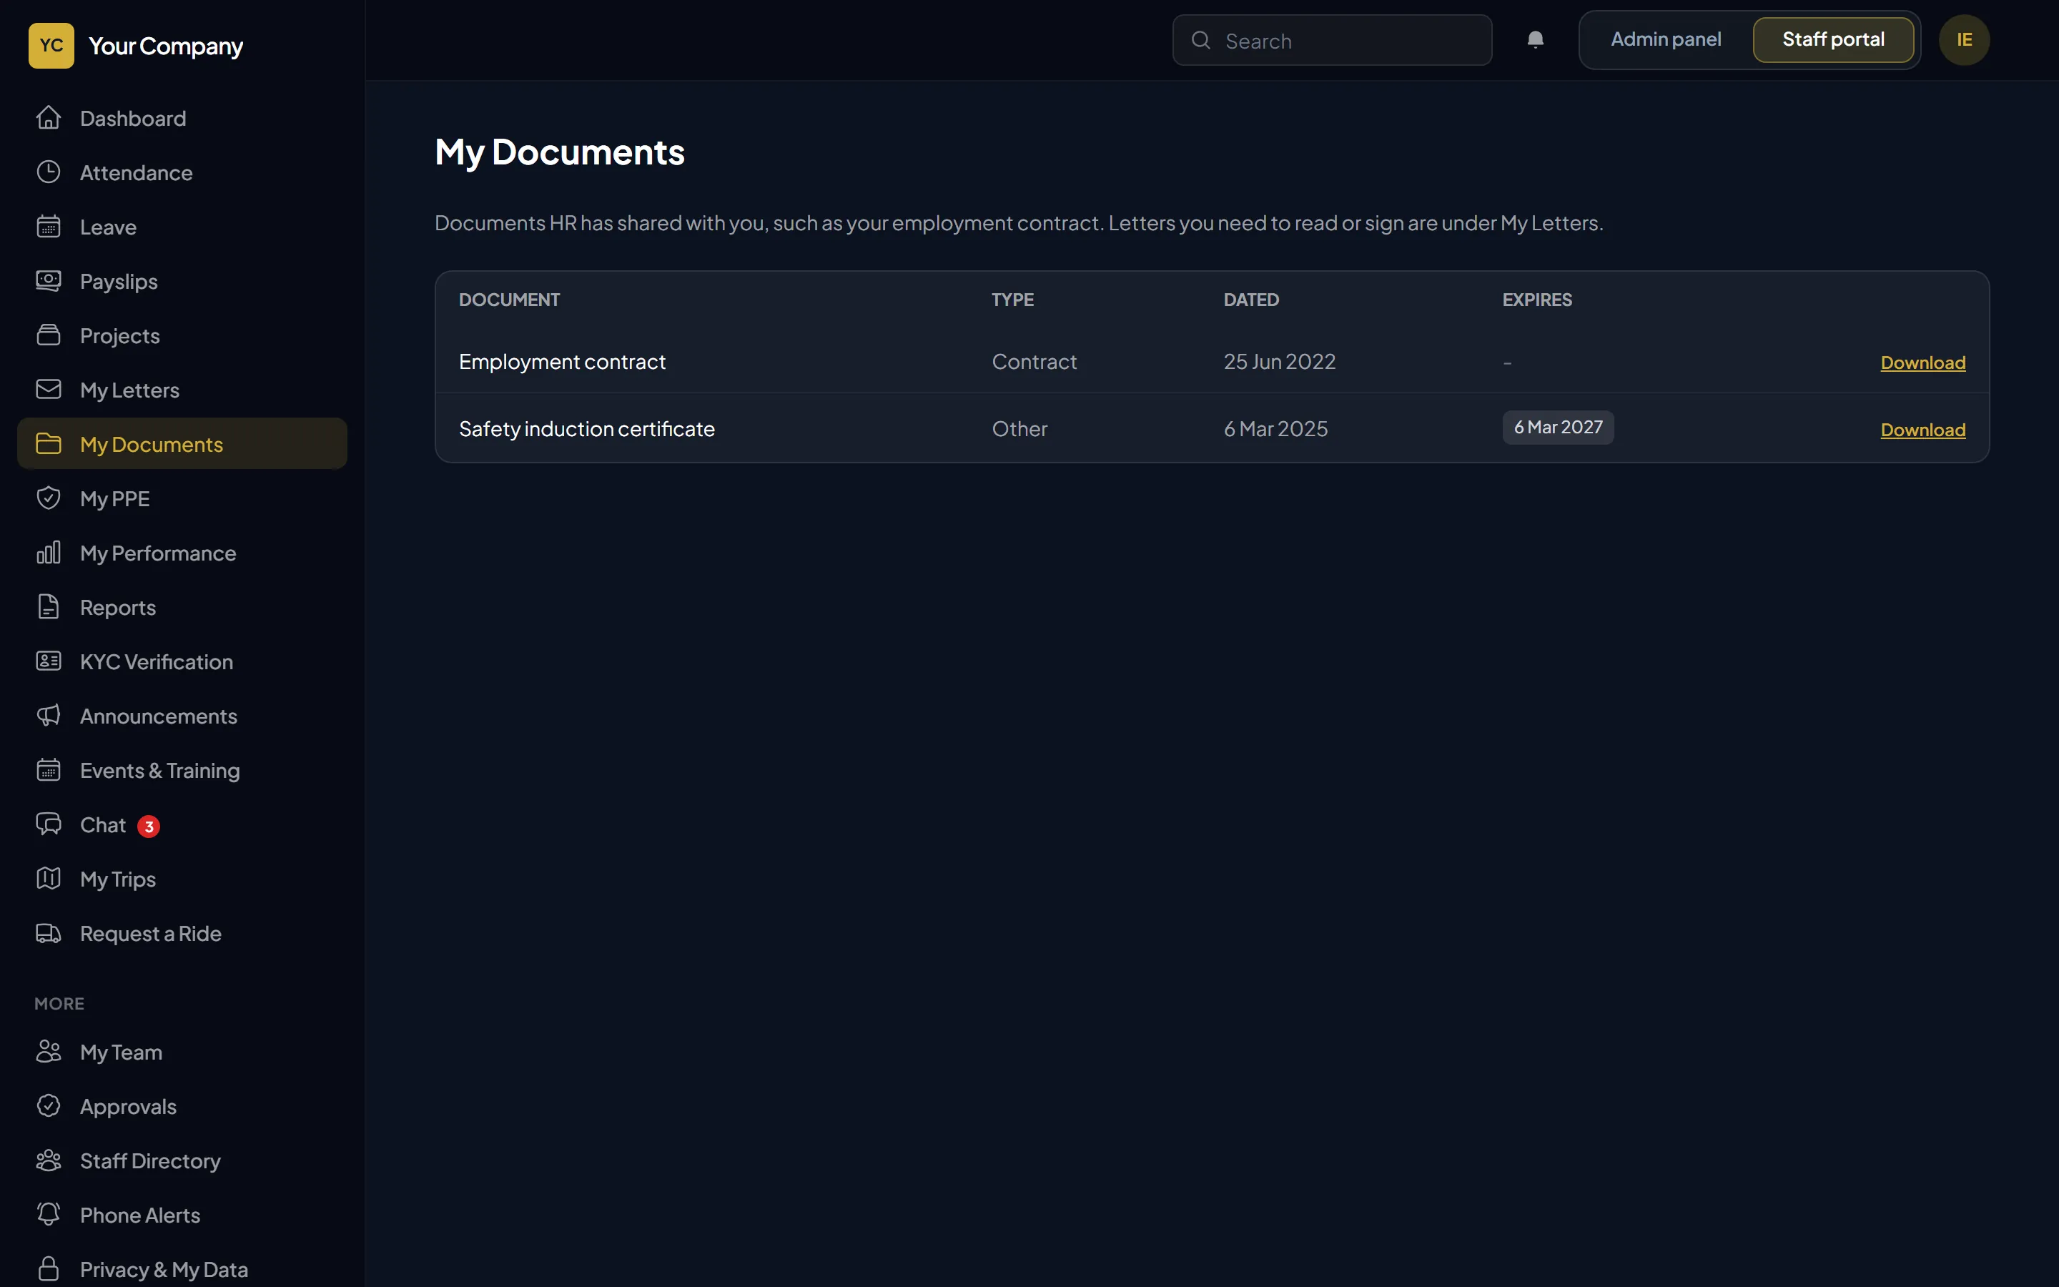
Task: Open the IE user avatar menu
Action: tap(1964, 40)
